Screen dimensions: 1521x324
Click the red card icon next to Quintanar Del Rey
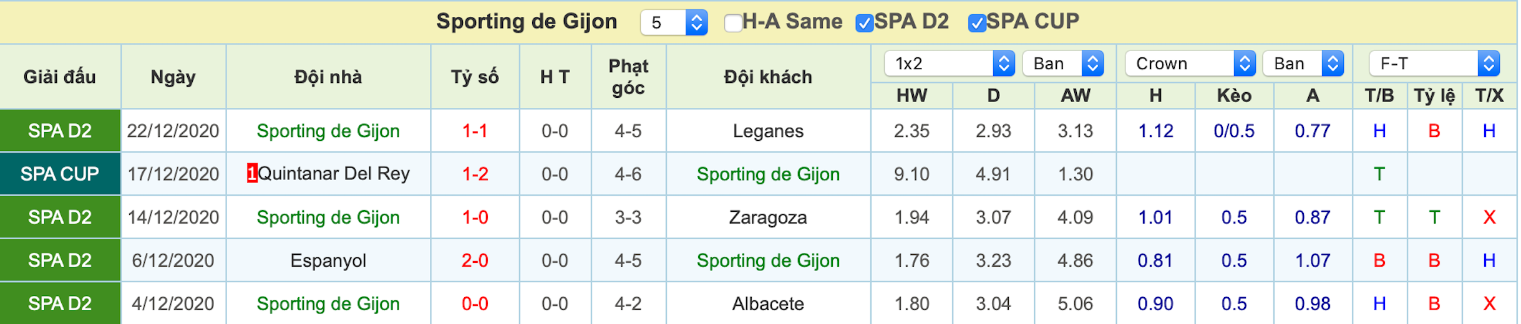(252, 173)
